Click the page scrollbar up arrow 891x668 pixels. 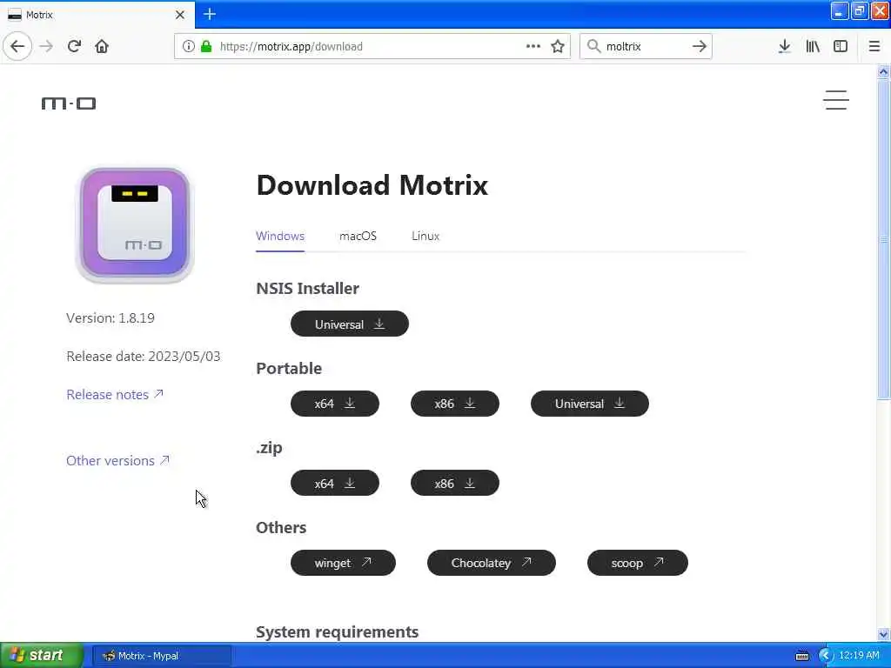pyautogui.click(x=883, y=71)
